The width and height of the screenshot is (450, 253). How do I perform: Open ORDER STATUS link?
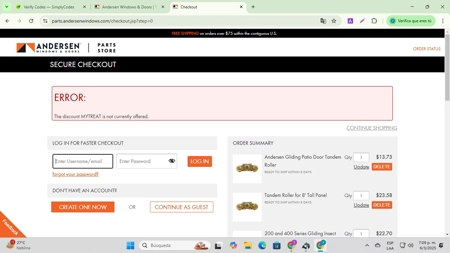427,49
